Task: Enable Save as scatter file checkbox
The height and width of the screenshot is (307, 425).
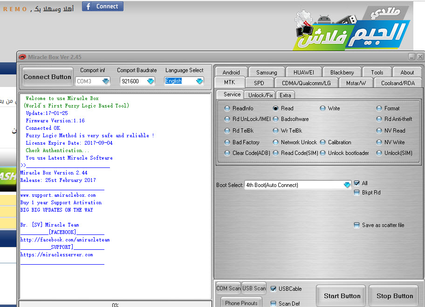Action: (356, 225)
